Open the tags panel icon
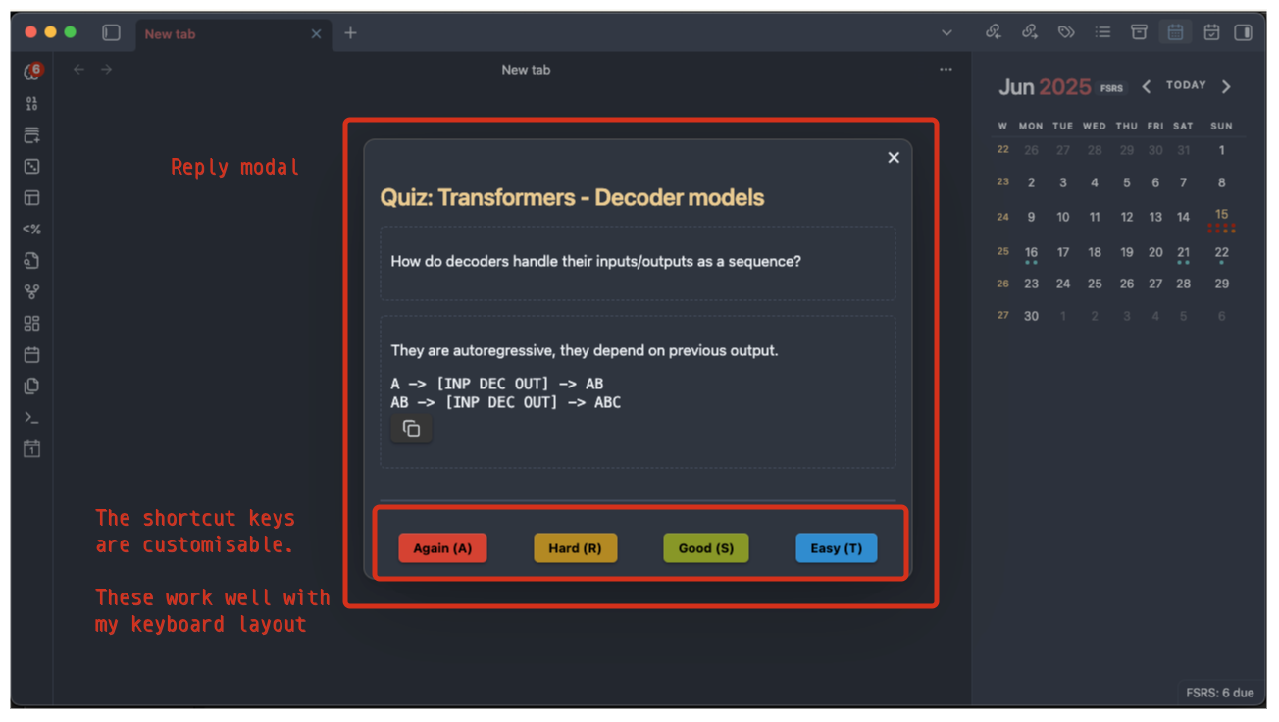The height and width of the screenshot is (722, 1279). (1066, 32)
